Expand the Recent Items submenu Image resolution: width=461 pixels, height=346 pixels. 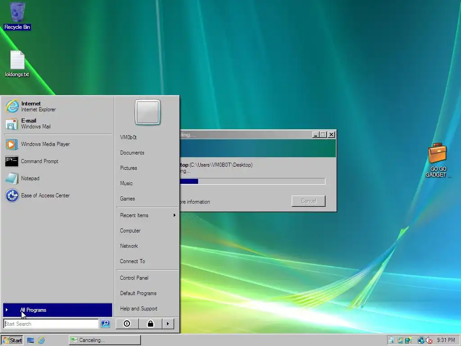(x=148, y=215)
